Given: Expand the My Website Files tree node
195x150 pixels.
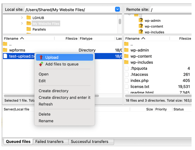Looking at the screenshot, I should click(x=22, y=24).
